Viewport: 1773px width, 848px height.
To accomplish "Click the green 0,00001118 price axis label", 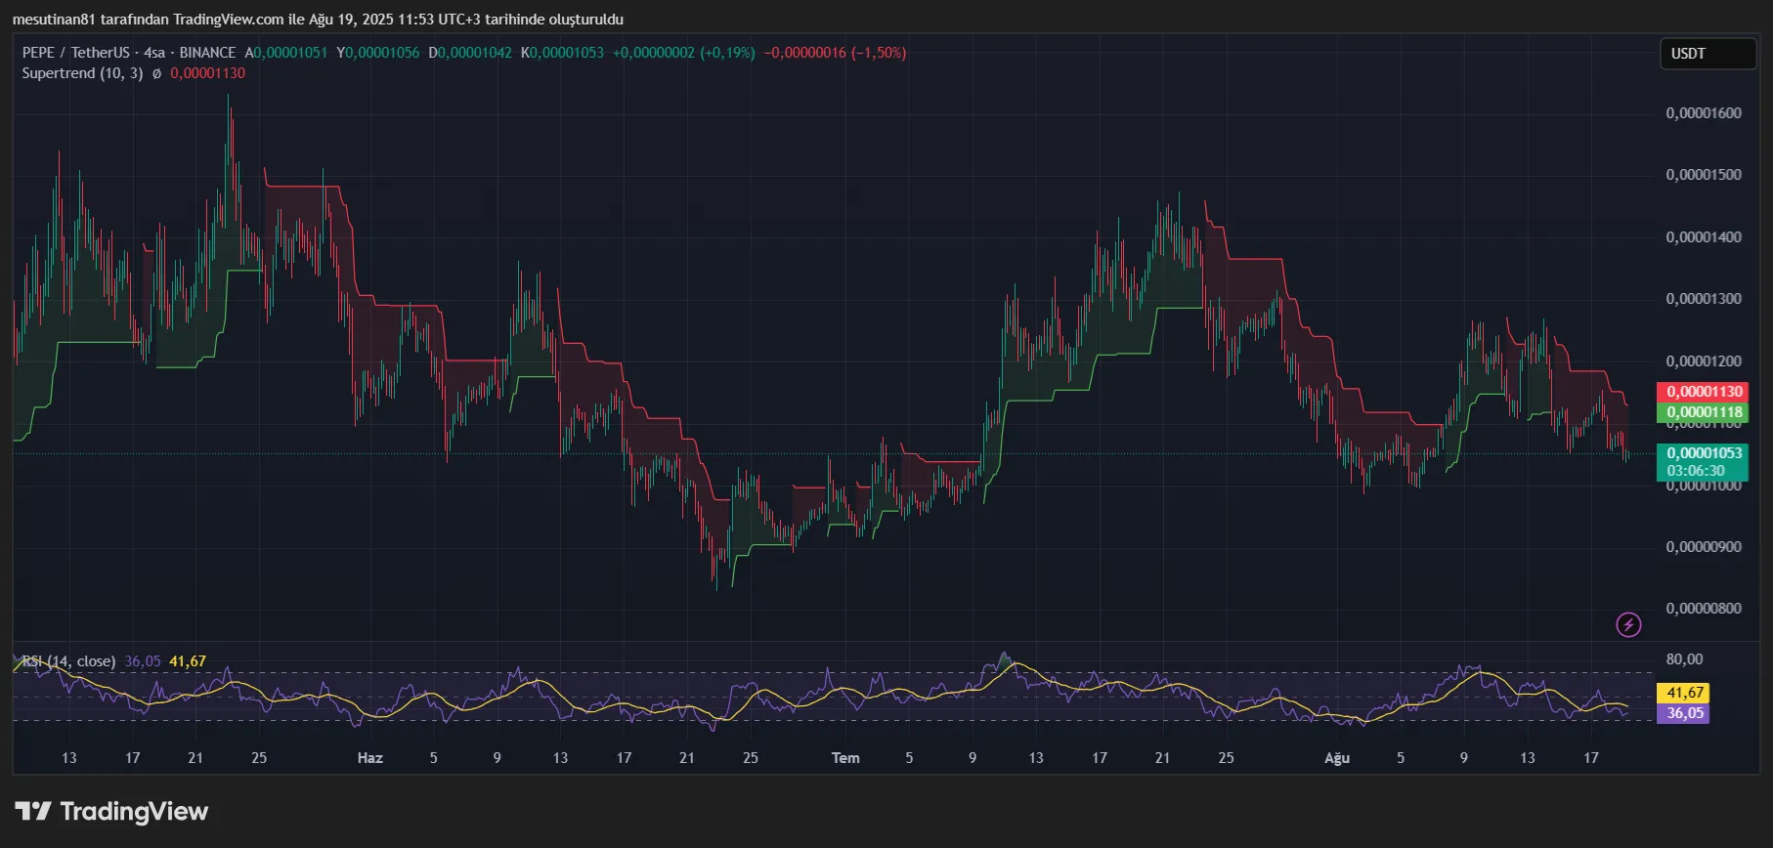I will click(1705, 412).
